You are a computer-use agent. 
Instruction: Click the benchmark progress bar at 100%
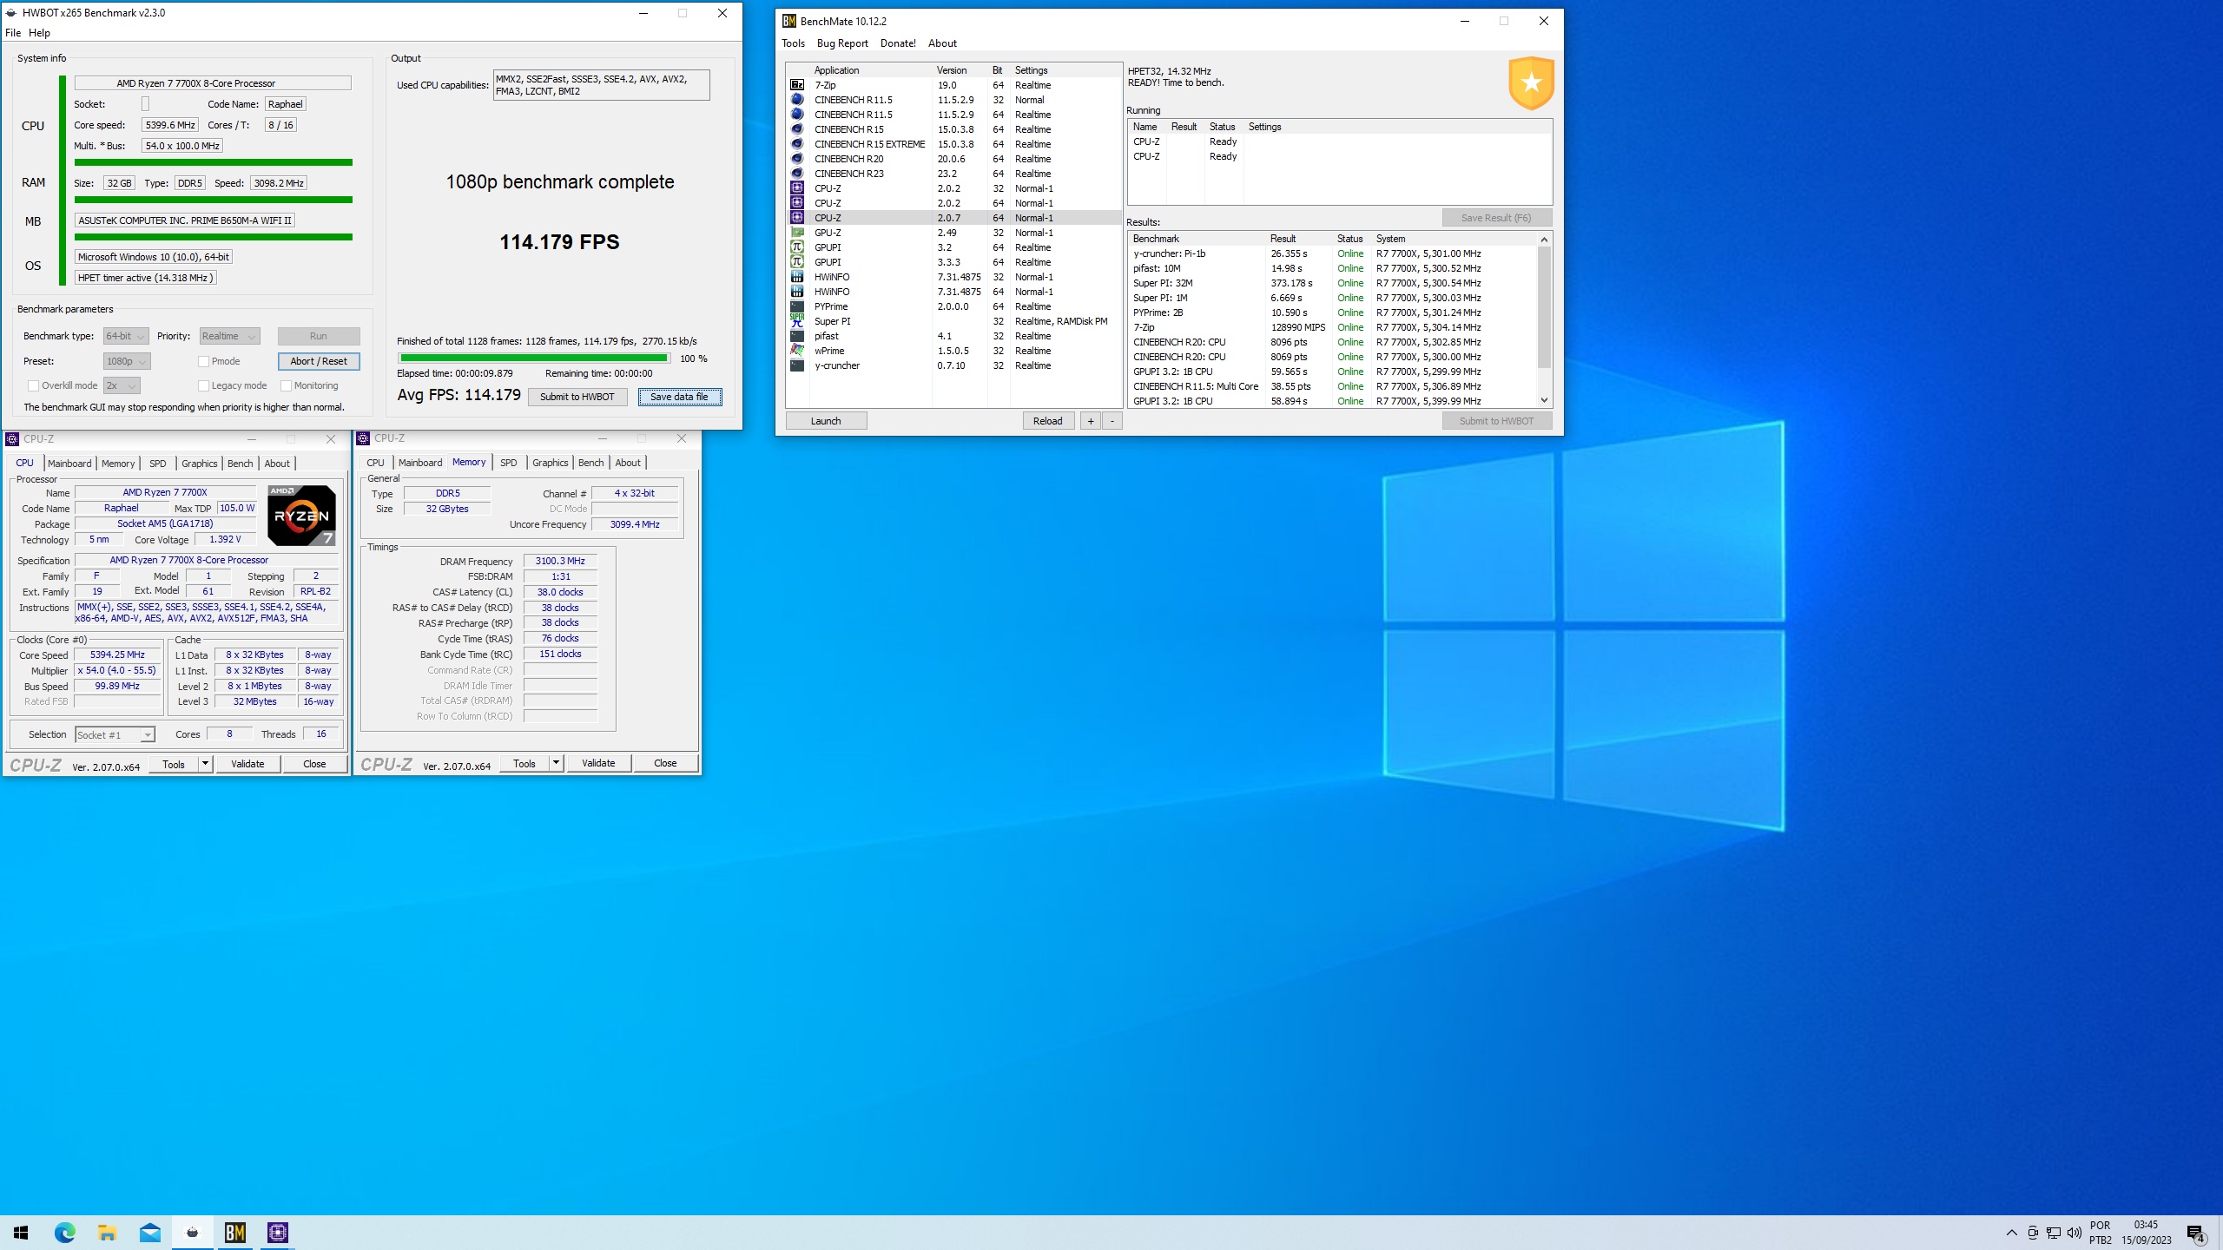coord(533,358)
